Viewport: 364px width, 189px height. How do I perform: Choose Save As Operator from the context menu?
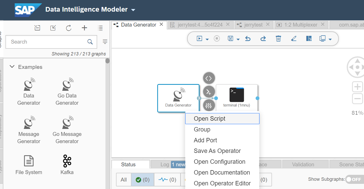click(x=222, y=151)
